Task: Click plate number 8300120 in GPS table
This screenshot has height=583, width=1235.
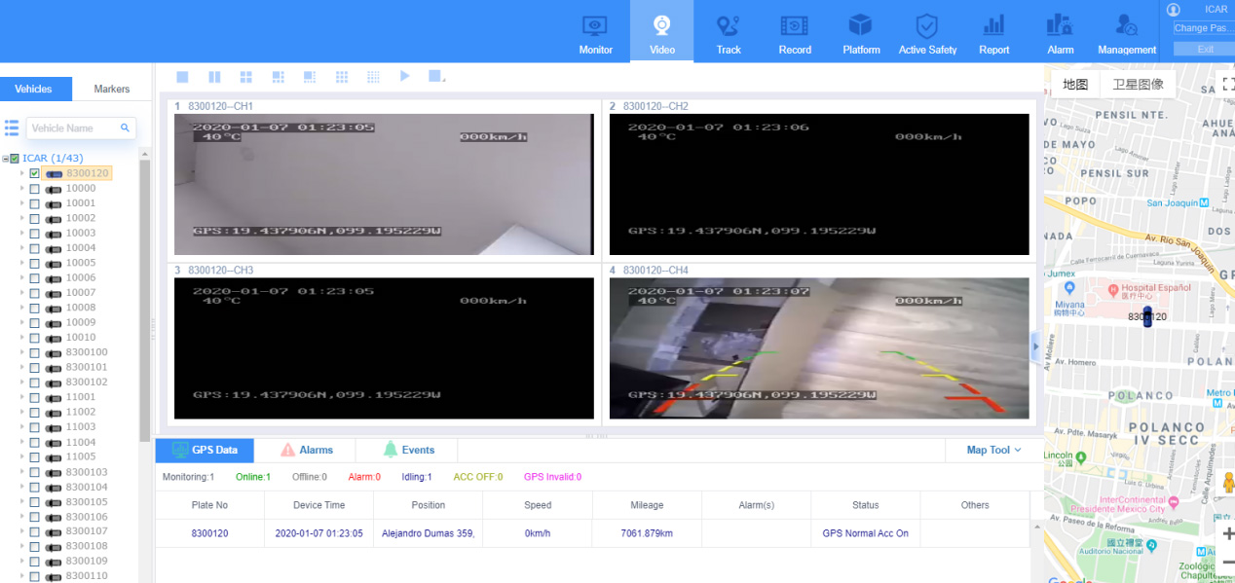Action: click(209, 533)
